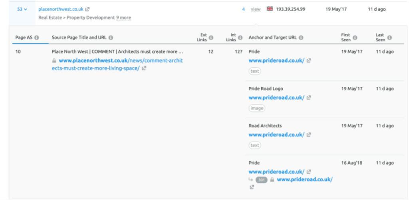
Task: Open prideroad.co.uk link under Pride Road Logo
Action: coord(276,98)
